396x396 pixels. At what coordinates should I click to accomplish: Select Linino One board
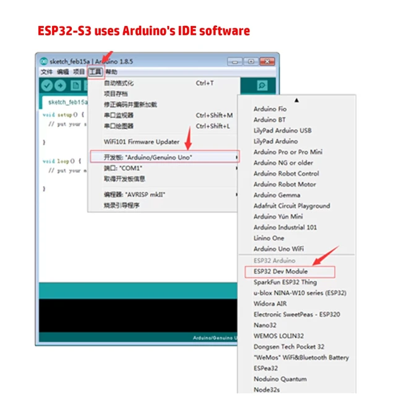click(x=297, y=238)
